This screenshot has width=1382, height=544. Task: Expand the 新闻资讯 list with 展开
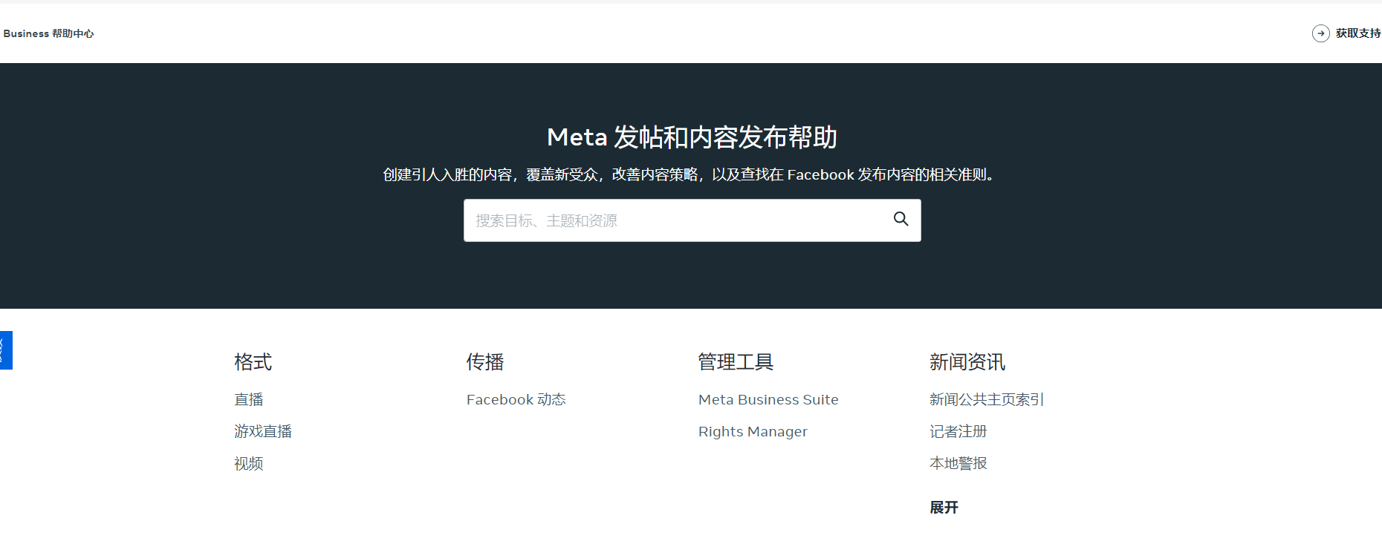click(x=944, y=508)
